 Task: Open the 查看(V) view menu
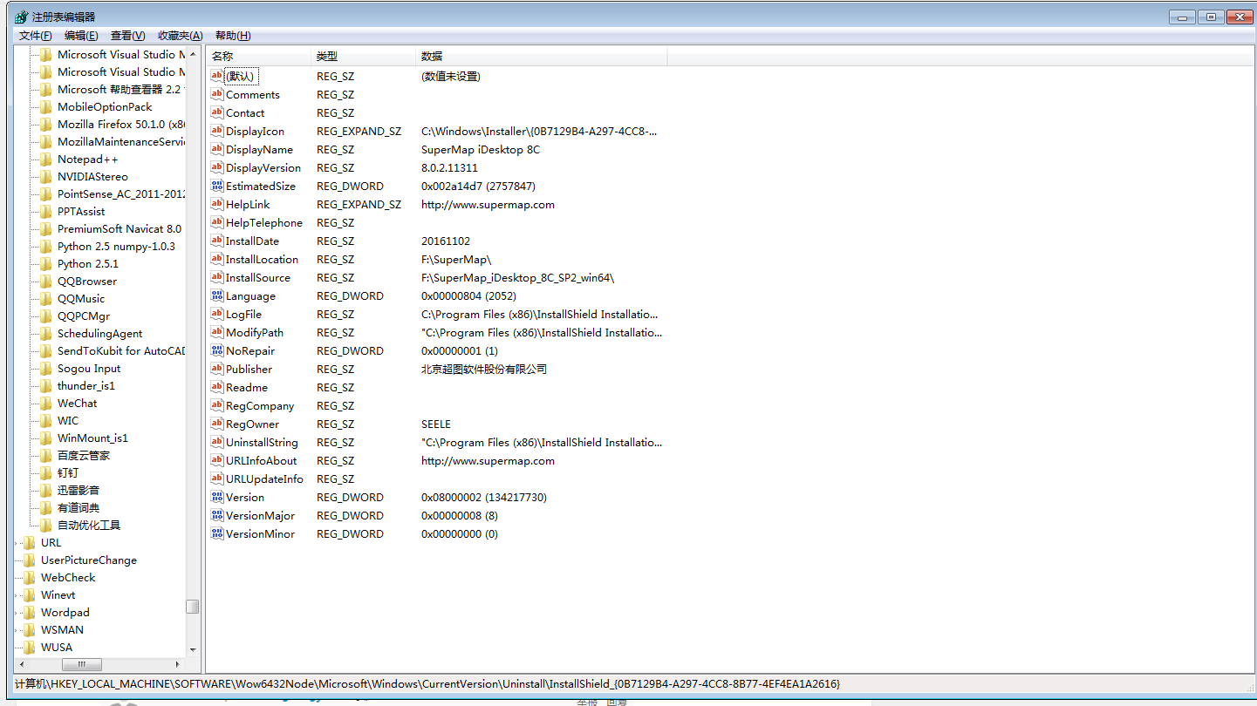[127, 36]
